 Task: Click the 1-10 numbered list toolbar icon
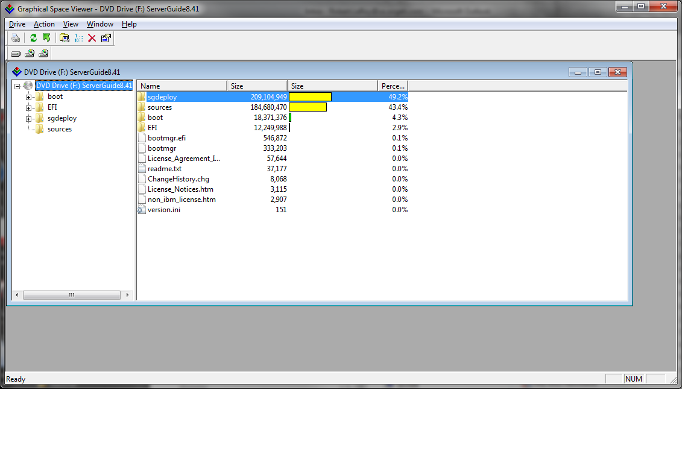(x=78, y=38)
